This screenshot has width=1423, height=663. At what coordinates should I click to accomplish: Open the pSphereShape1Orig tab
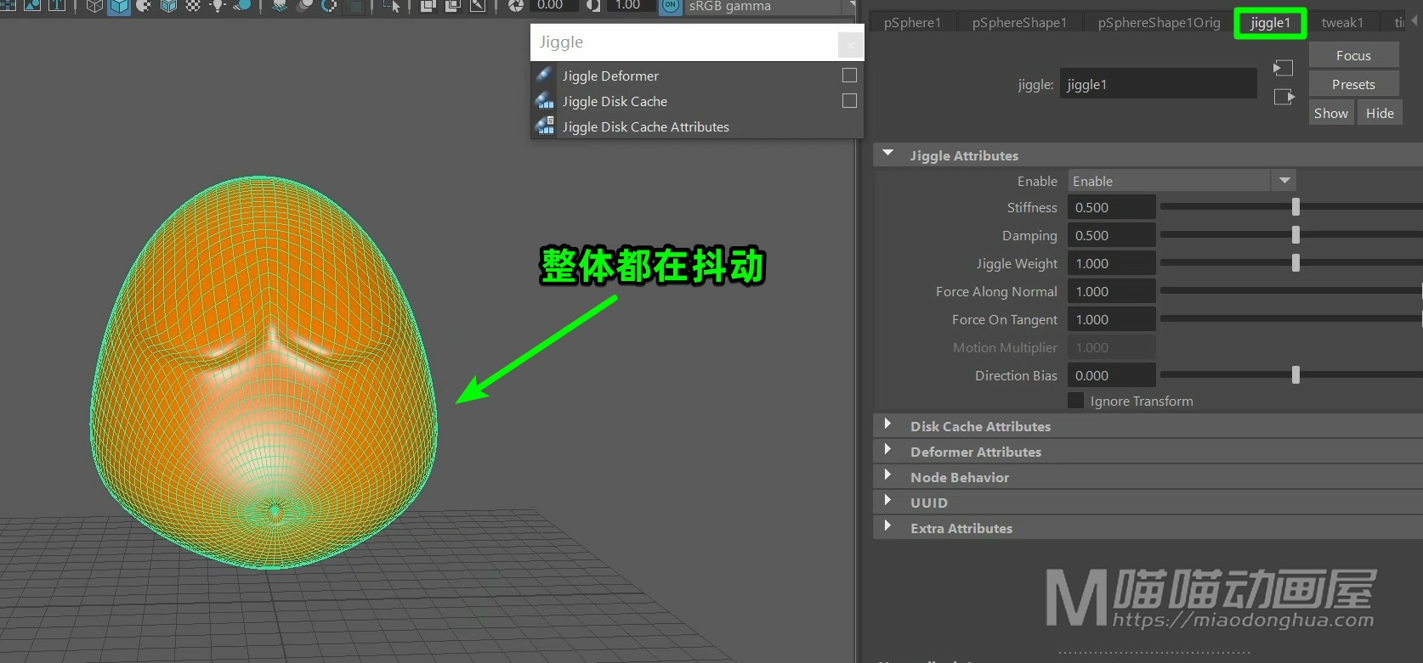coord(1159,23)
